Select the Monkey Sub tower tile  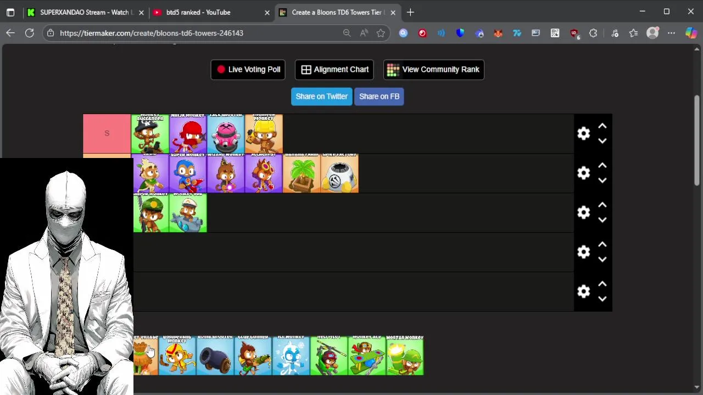[x=188, y=212]
